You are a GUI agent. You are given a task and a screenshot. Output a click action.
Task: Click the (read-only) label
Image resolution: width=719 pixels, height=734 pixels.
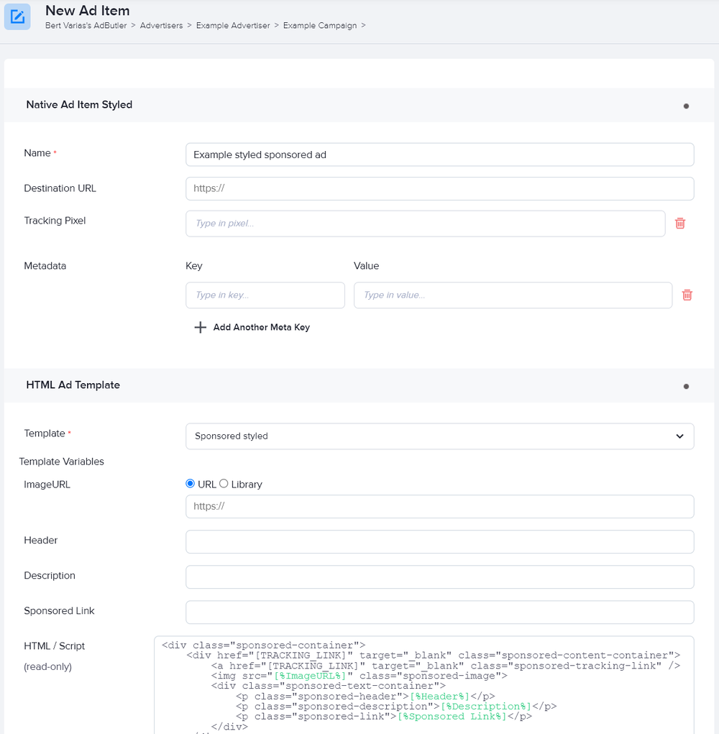(47, 666)
